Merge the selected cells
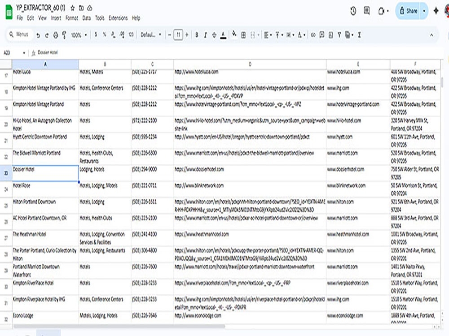 (x=252, y=35)
